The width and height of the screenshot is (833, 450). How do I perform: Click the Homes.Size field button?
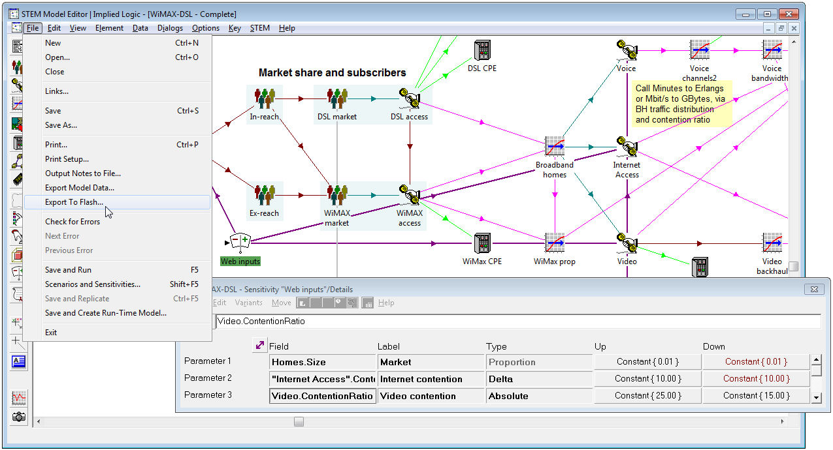point(323,362)
